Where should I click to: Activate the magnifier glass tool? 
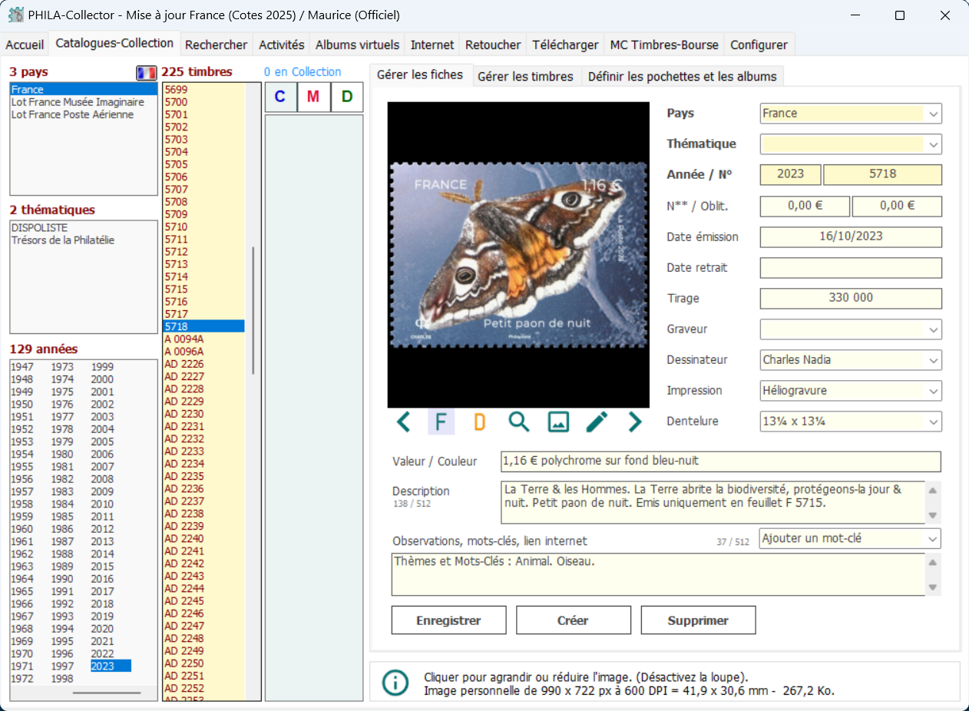tap(519, 422)
